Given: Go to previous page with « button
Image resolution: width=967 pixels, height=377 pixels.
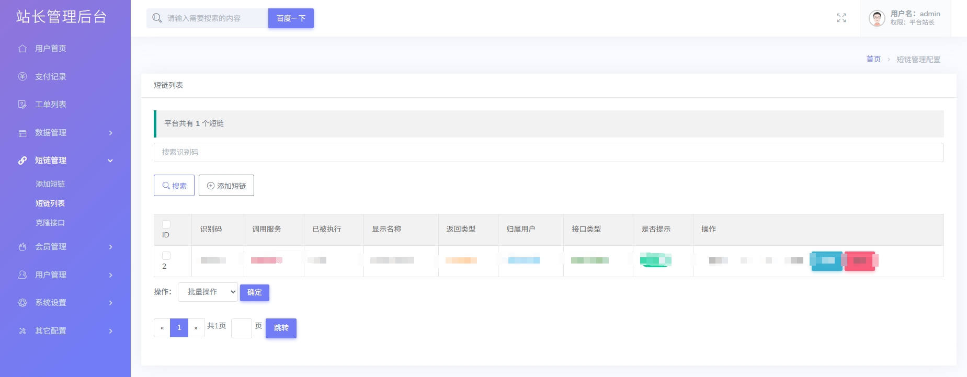Looking at the screenshot, I should click(x=162, y=328).
